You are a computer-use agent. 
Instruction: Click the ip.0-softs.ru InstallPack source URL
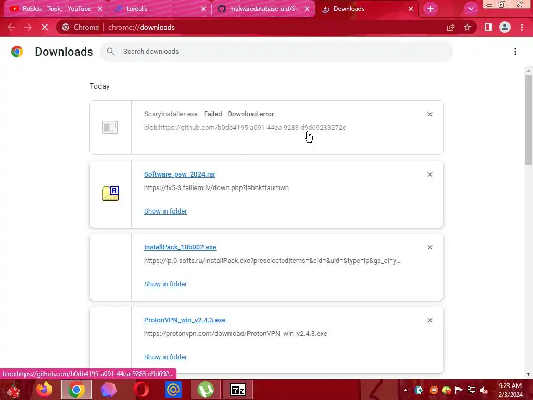[272, 261]
